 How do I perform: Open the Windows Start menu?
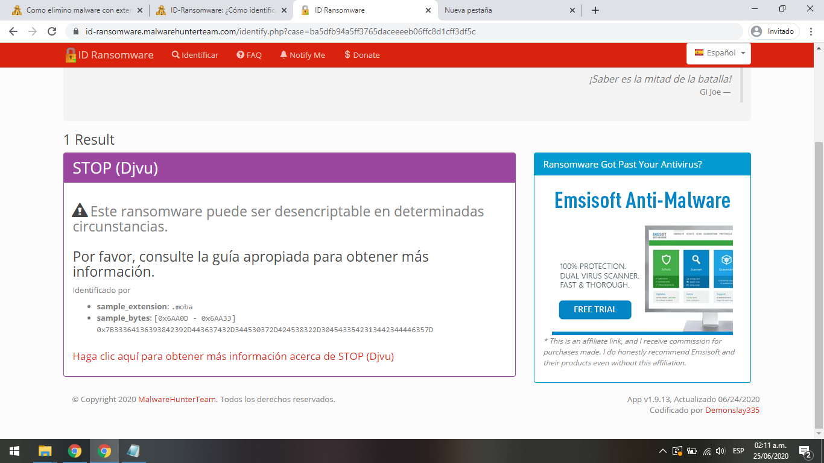click(14, 451)
